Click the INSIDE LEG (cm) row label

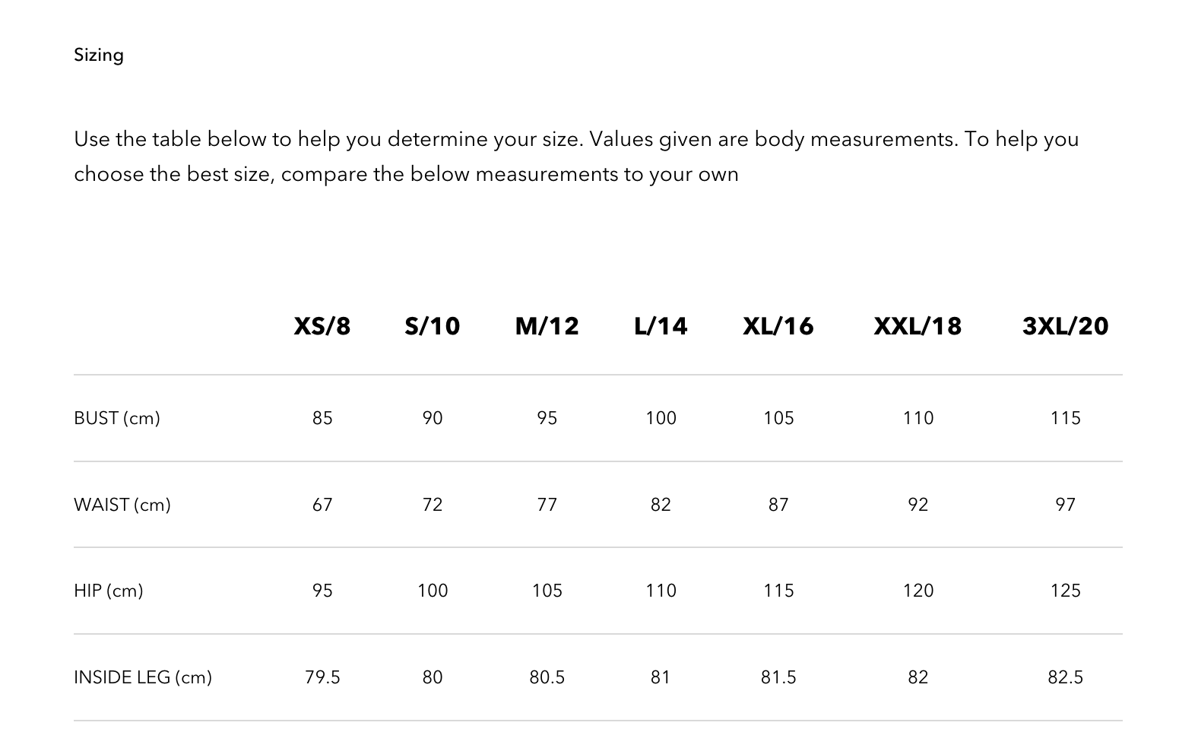click(143, 677)
